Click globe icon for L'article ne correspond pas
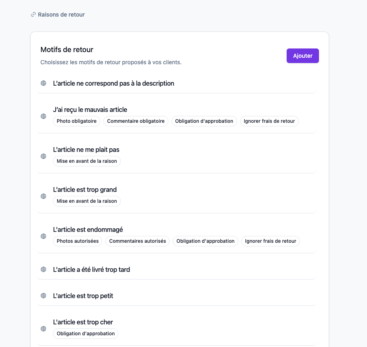The width and height of the screenshot is (367, 347). pyautogui.click(x=43, y=83)
